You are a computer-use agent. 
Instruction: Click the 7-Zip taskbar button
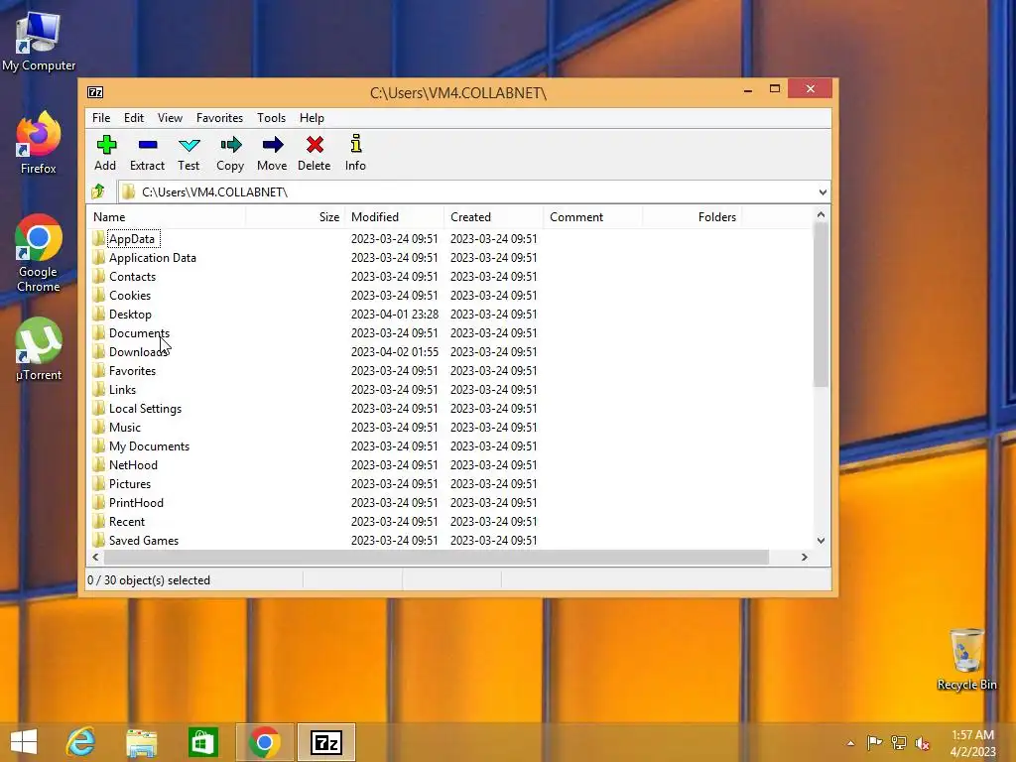coord(325,742)
